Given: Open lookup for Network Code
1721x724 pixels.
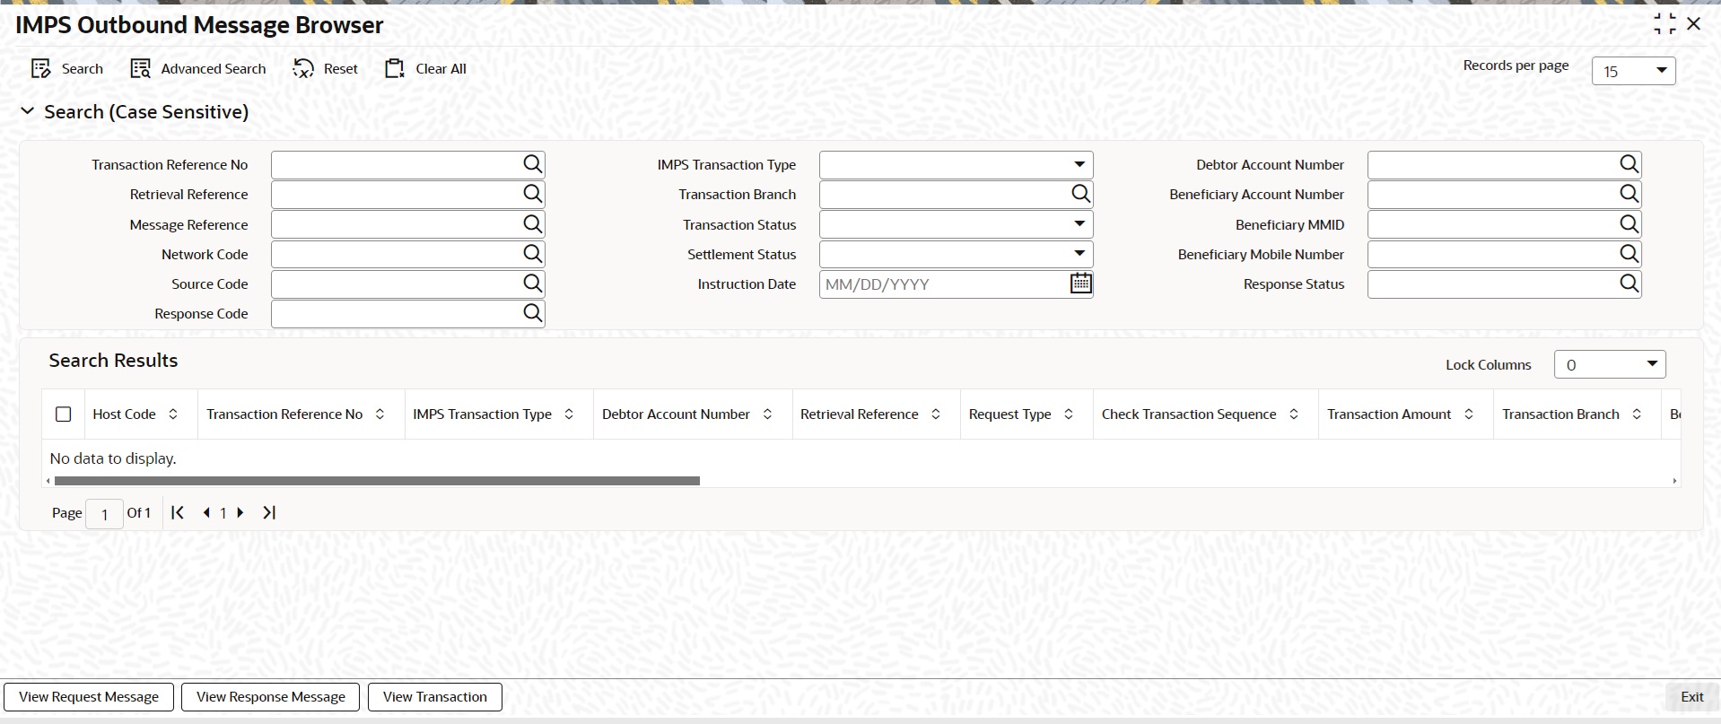Looking at the screenshot, I should coord(533,254).
